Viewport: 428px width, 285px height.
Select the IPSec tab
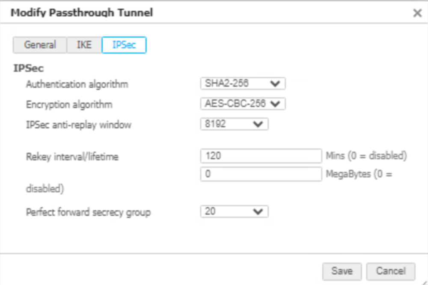pyautogui.click(x=124, y=45)
